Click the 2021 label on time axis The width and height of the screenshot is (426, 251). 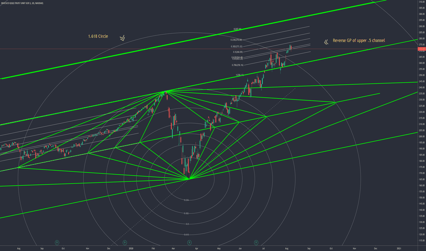pyautogui.click(x=399, y=248)
